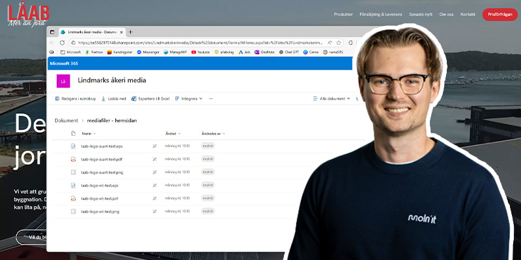Click the LÅAB logo on the website
Viewport: 521px width, 260px height.
[x=28, y=16]
